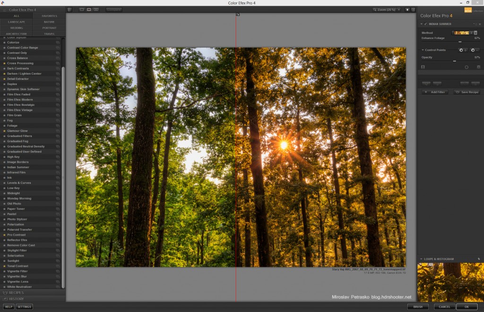Open the Method color dropdown arrow
Viewport: 484px width, 312px height.
point(475,33)
